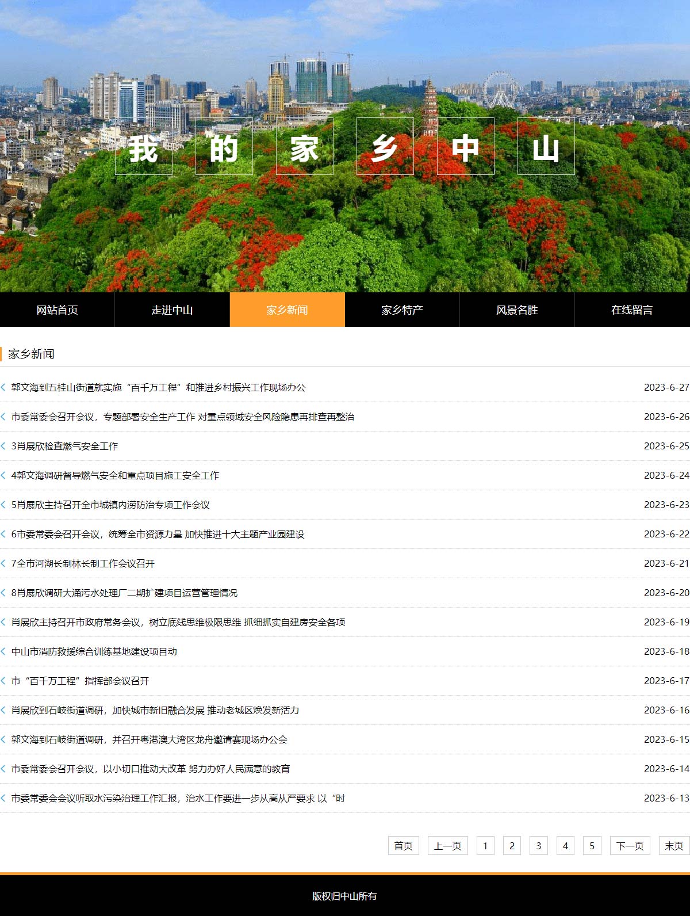This screenshot has width=690, height=916.
Task: Jump to page 4
Action: coord(565,846)
